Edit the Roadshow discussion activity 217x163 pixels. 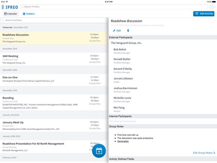[x=117, y=31]
